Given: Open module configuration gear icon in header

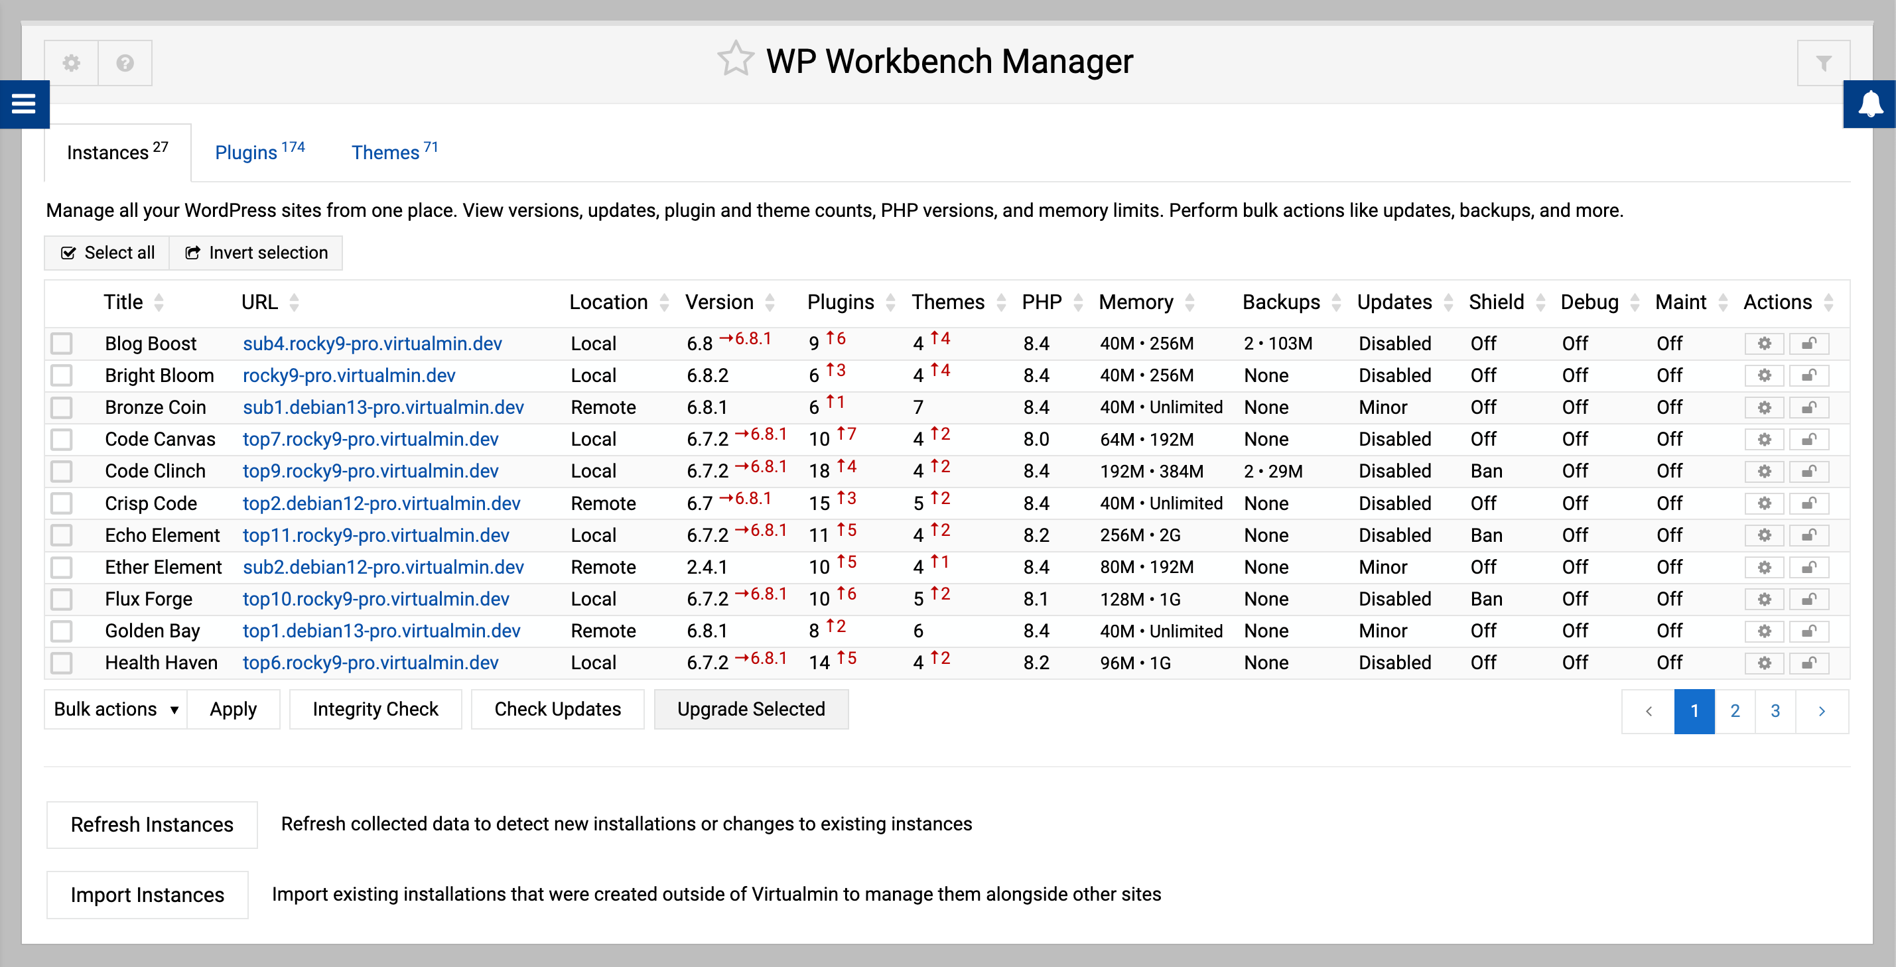Looking at the screenshot, I should (x=72, y=62).
